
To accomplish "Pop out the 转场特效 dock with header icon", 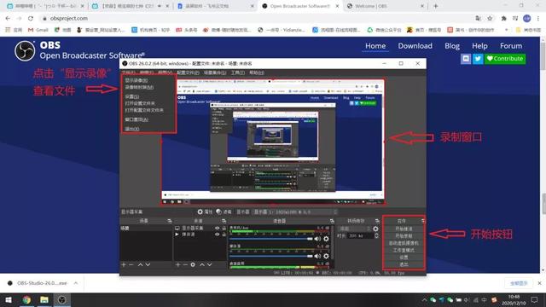I will tap(377, 221).
